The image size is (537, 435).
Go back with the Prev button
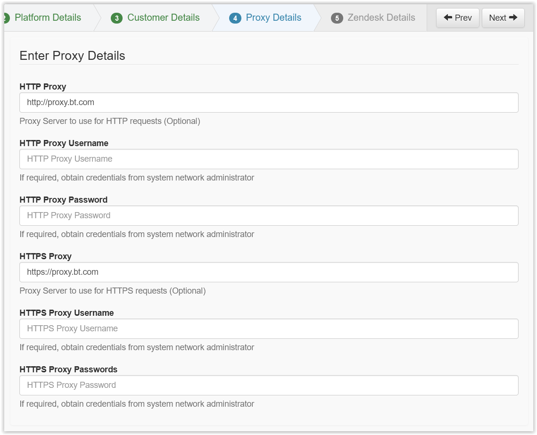coord(457,18)
